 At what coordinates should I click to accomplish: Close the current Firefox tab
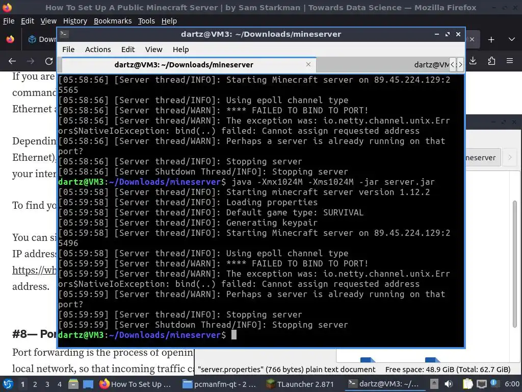click(x=472, y=40)
